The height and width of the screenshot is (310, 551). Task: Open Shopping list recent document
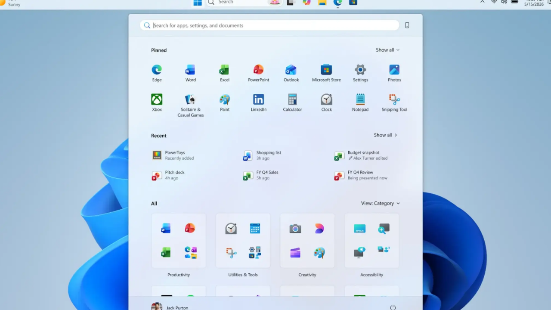[x=262, y=155]
